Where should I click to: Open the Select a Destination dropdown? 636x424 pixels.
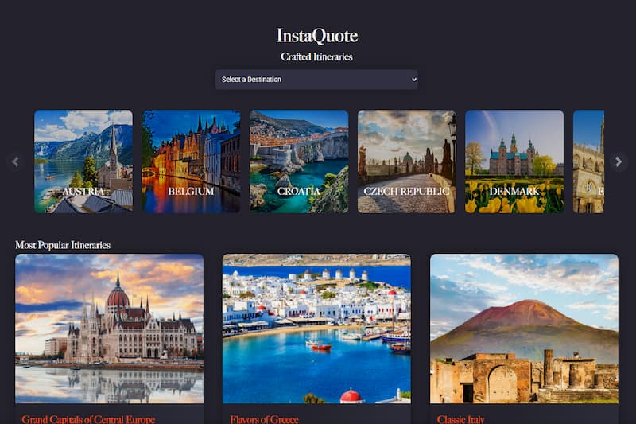316,80
